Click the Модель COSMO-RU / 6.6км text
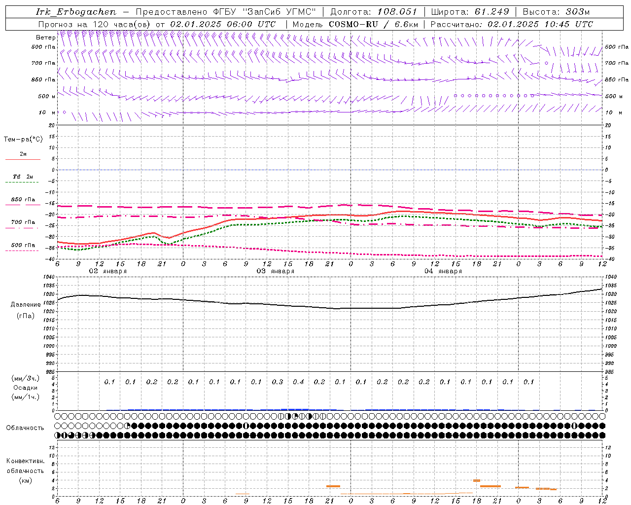 click(x=355, y=24)
